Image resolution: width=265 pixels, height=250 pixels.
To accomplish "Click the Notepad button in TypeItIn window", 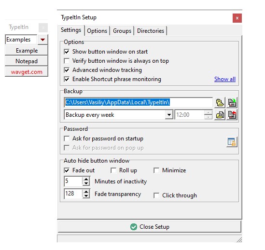I will point(27,61).
